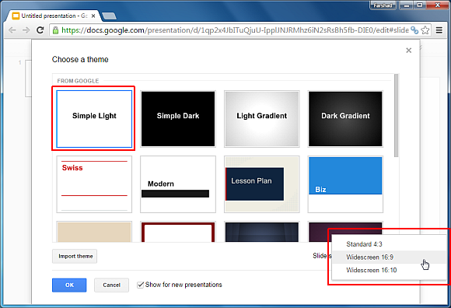Select the Untitled presentation tab
Screen dimensions: 451x308
pyautogui.click(x=53, y=16)
